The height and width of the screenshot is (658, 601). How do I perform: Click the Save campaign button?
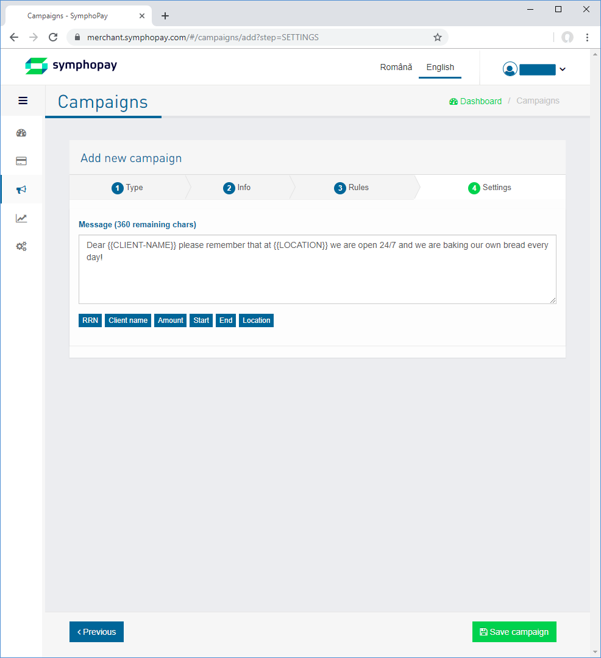pyautogui.click(x=514, y=632)
